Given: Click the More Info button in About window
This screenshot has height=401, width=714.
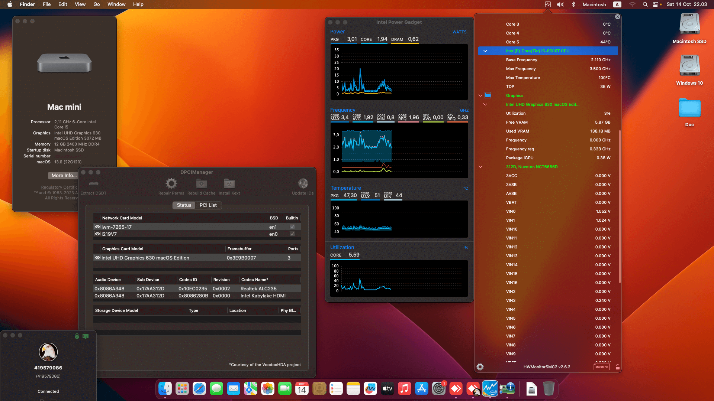Looking at the screenshot, I should [63, 175].
